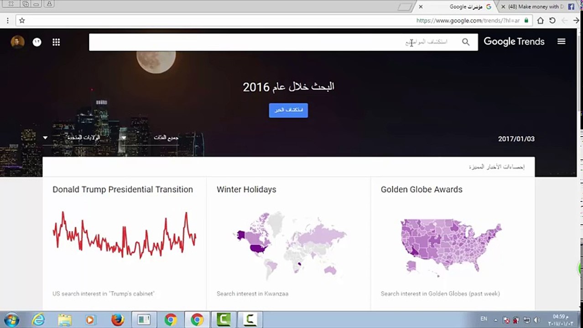This screenshot has width=583, height=328.
Task: Open the all categories dropdown
Action: point(150,137)
